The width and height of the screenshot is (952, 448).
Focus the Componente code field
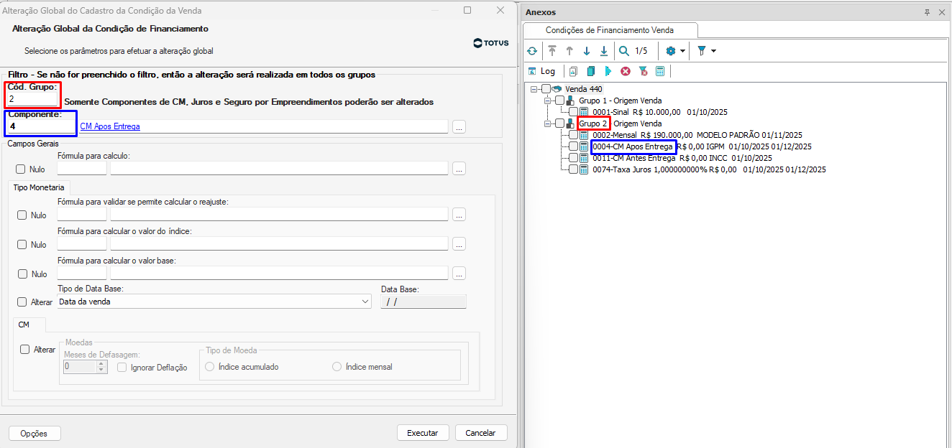(x=42, y=126)
